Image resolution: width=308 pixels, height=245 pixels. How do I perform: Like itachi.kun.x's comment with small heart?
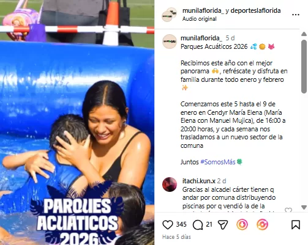pyautogui.click(x=288, y=210)
